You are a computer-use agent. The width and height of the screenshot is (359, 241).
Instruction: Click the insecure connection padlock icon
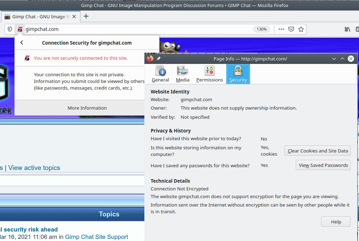(x=20, y=29)
